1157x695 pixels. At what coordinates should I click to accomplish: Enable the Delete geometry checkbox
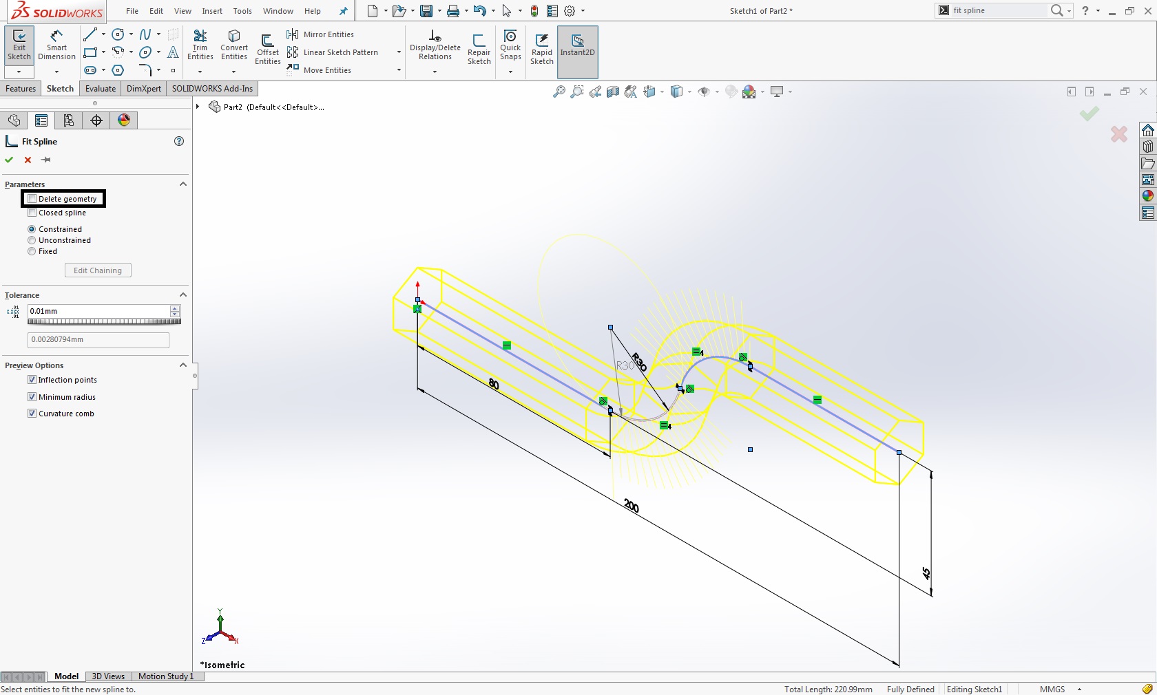pyautogui.click(x=32, y=199)
